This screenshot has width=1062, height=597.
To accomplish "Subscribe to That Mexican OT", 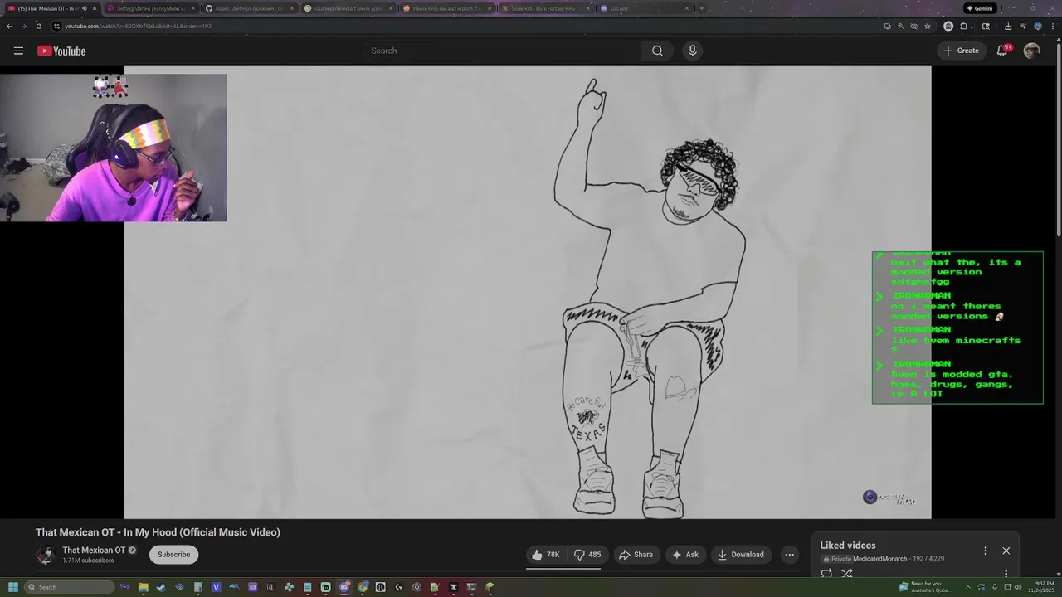I will click(x=173, y=555).
